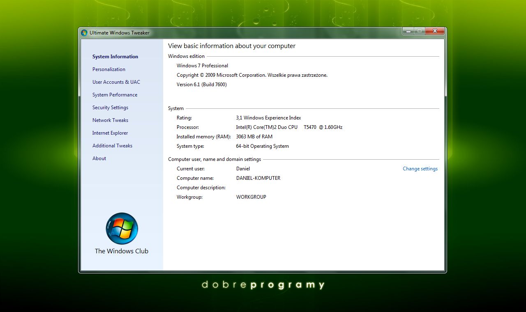Click the Ultimate Windows Tweaker title text
526x312 pixels.
tap(120, 33)
